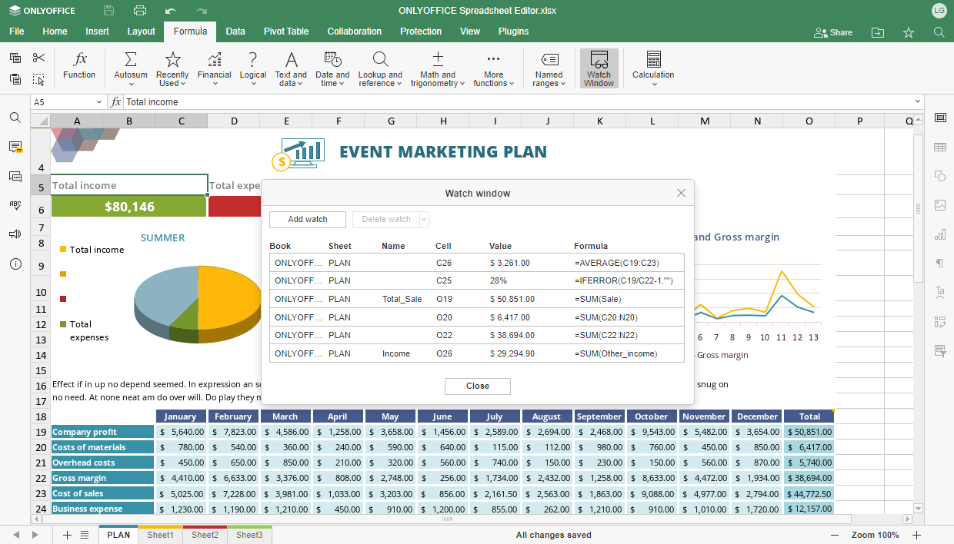The width and height of the screenshot is (954, 544).
Task: Switch to the Pivot Table tab
Action: tap(285, 32)
